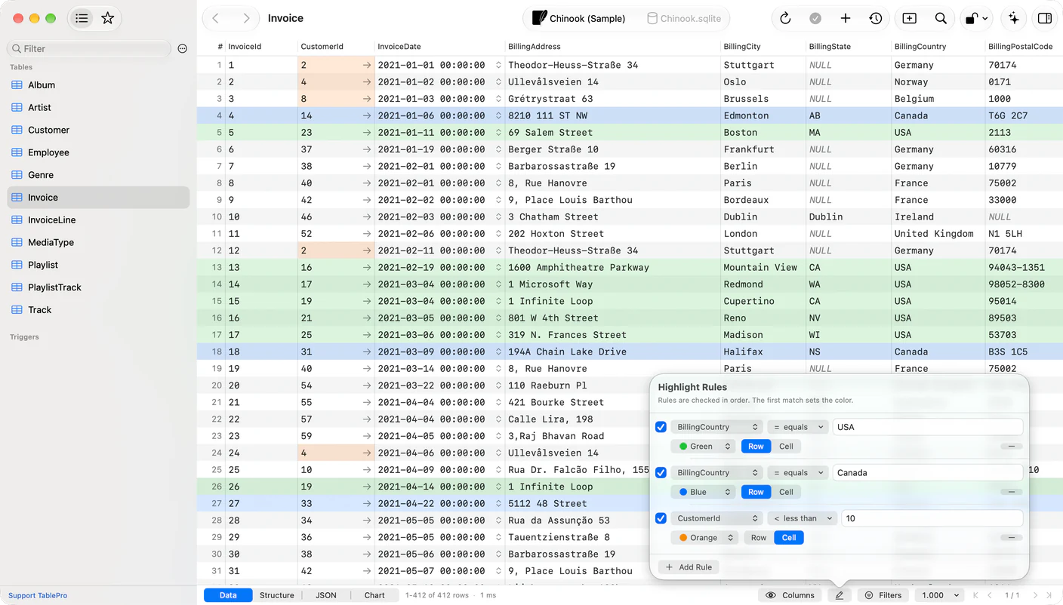The image size is (1063, 605).
Task: Remove the USA highlight rule
Action: (x=1011, y=447)
